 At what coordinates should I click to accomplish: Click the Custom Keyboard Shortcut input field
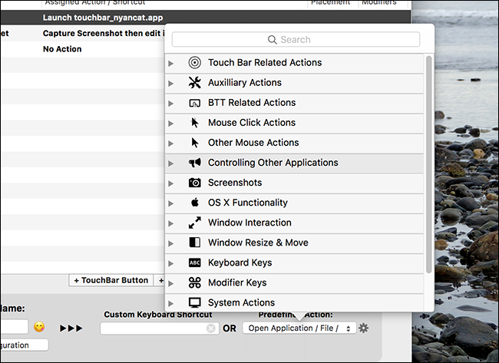tap(160, 328)
